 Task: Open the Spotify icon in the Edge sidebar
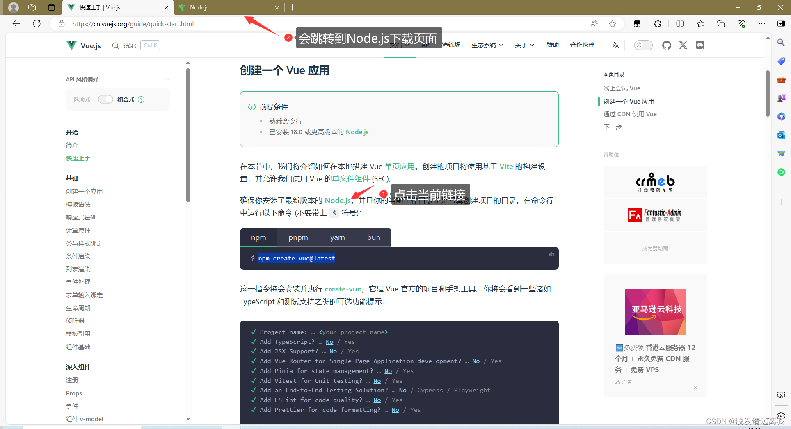781,172
